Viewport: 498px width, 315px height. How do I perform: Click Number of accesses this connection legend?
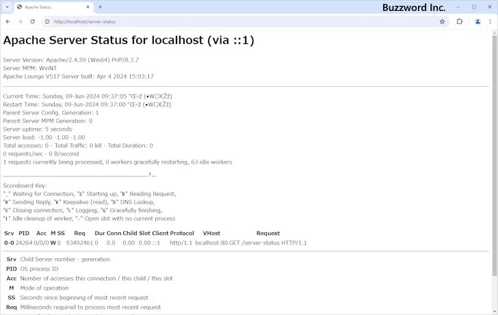tap(96, 279)
